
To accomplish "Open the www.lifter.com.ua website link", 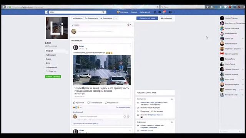I will click(146, 130).
